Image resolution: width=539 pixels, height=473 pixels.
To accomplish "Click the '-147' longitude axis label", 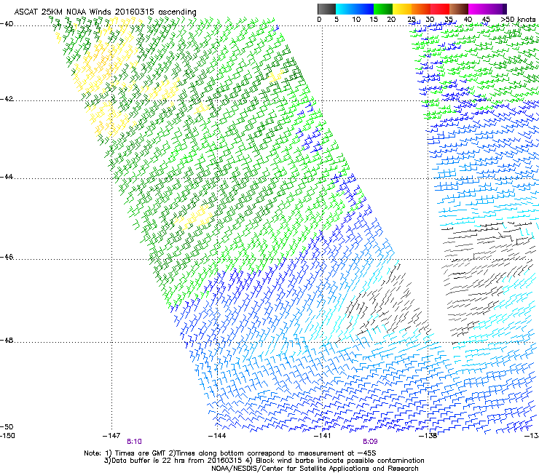I will [111, 436].
